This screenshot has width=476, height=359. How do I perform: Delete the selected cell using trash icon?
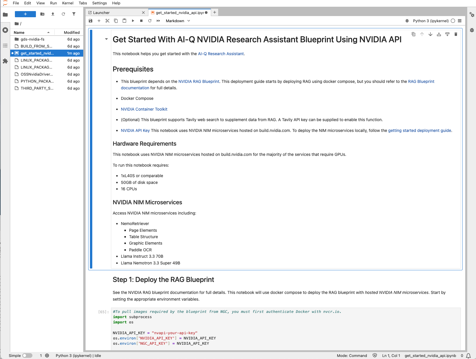click(x=456, y=34)
